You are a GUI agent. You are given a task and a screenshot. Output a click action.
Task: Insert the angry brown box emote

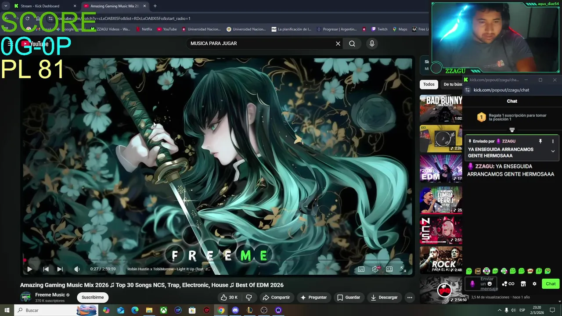[x=478, y=271]
